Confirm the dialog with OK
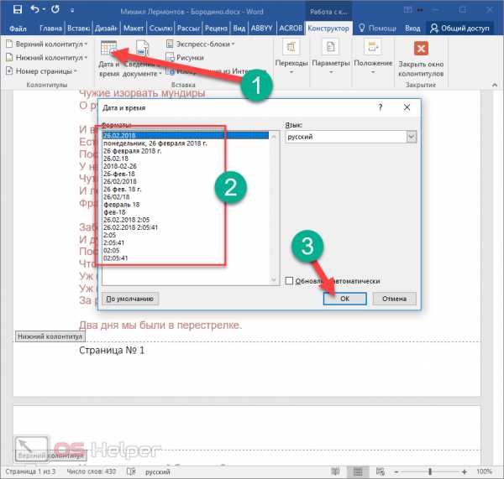Image resolution: width=504 pixels, height=479 pixels. coord(344,299)
